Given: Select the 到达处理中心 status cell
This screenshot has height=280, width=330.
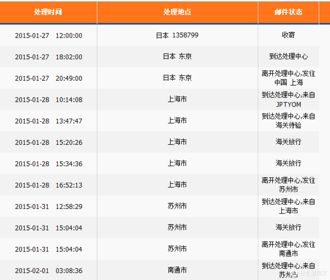Looking at the screenshot, I should tap(288, 56).
